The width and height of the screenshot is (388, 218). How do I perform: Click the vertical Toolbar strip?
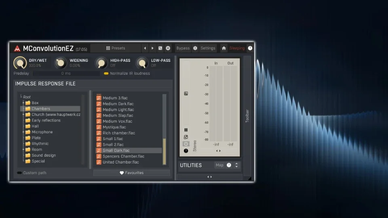tap(247, 116)
